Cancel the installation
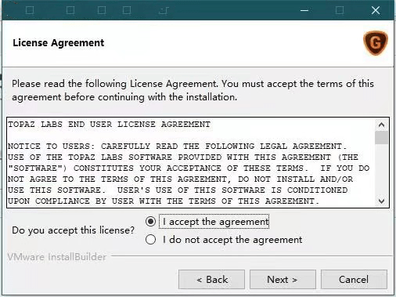 354,280
